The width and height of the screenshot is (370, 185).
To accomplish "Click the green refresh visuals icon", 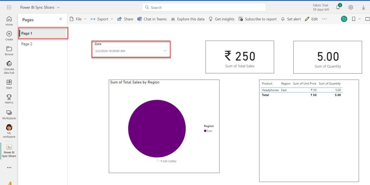I will point(344,19).
